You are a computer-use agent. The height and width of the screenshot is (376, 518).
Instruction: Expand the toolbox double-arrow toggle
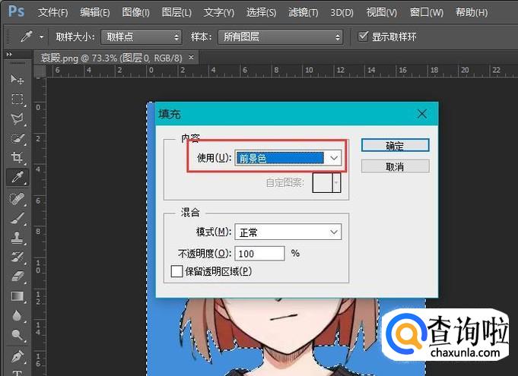point(9,54)
